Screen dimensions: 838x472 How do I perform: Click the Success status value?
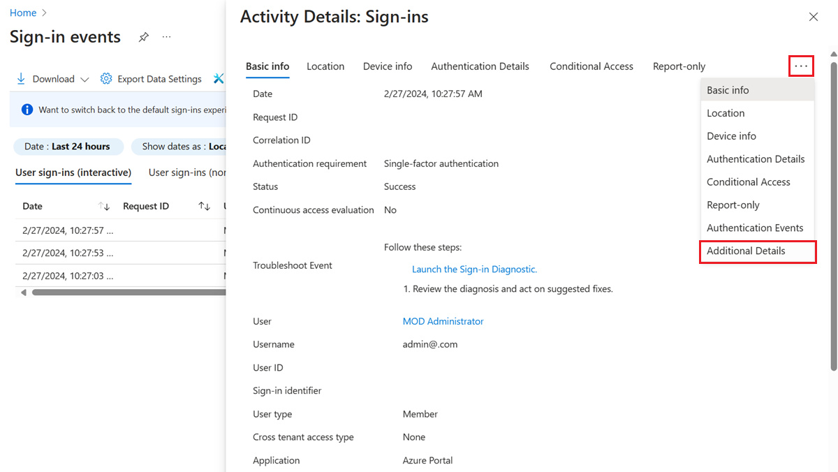click(x=399, y=186)
